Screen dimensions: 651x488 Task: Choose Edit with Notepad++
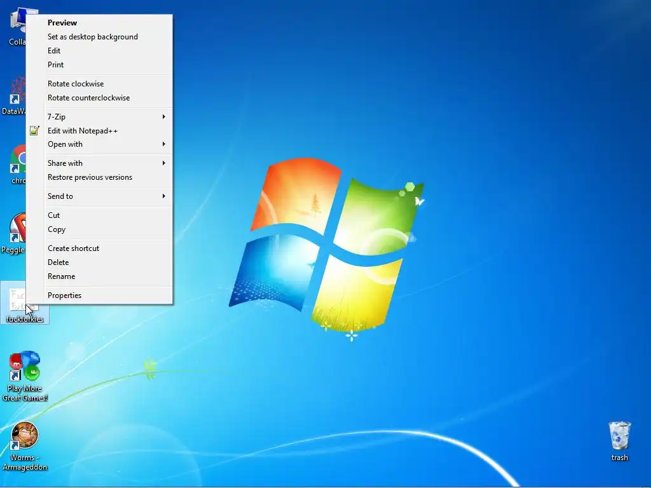pyautogui.click(x=99, y=131)
